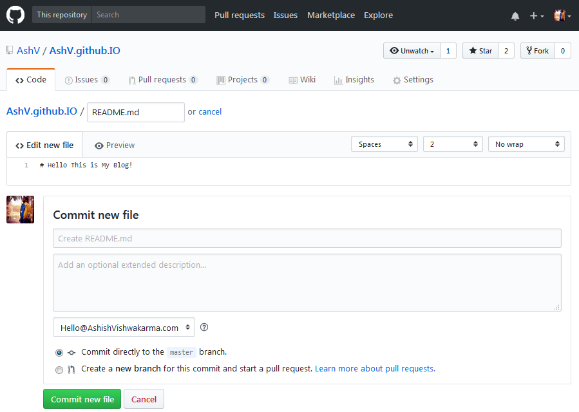579x412 pixels.
Task: Expand the Unwatch dropdown
Action: click(x=412, y=51)
